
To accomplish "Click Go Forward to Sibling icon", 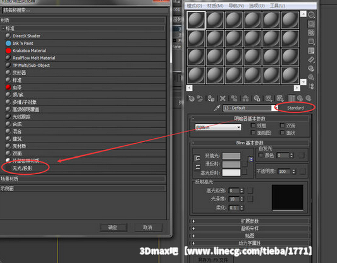I will click(309, 98).
